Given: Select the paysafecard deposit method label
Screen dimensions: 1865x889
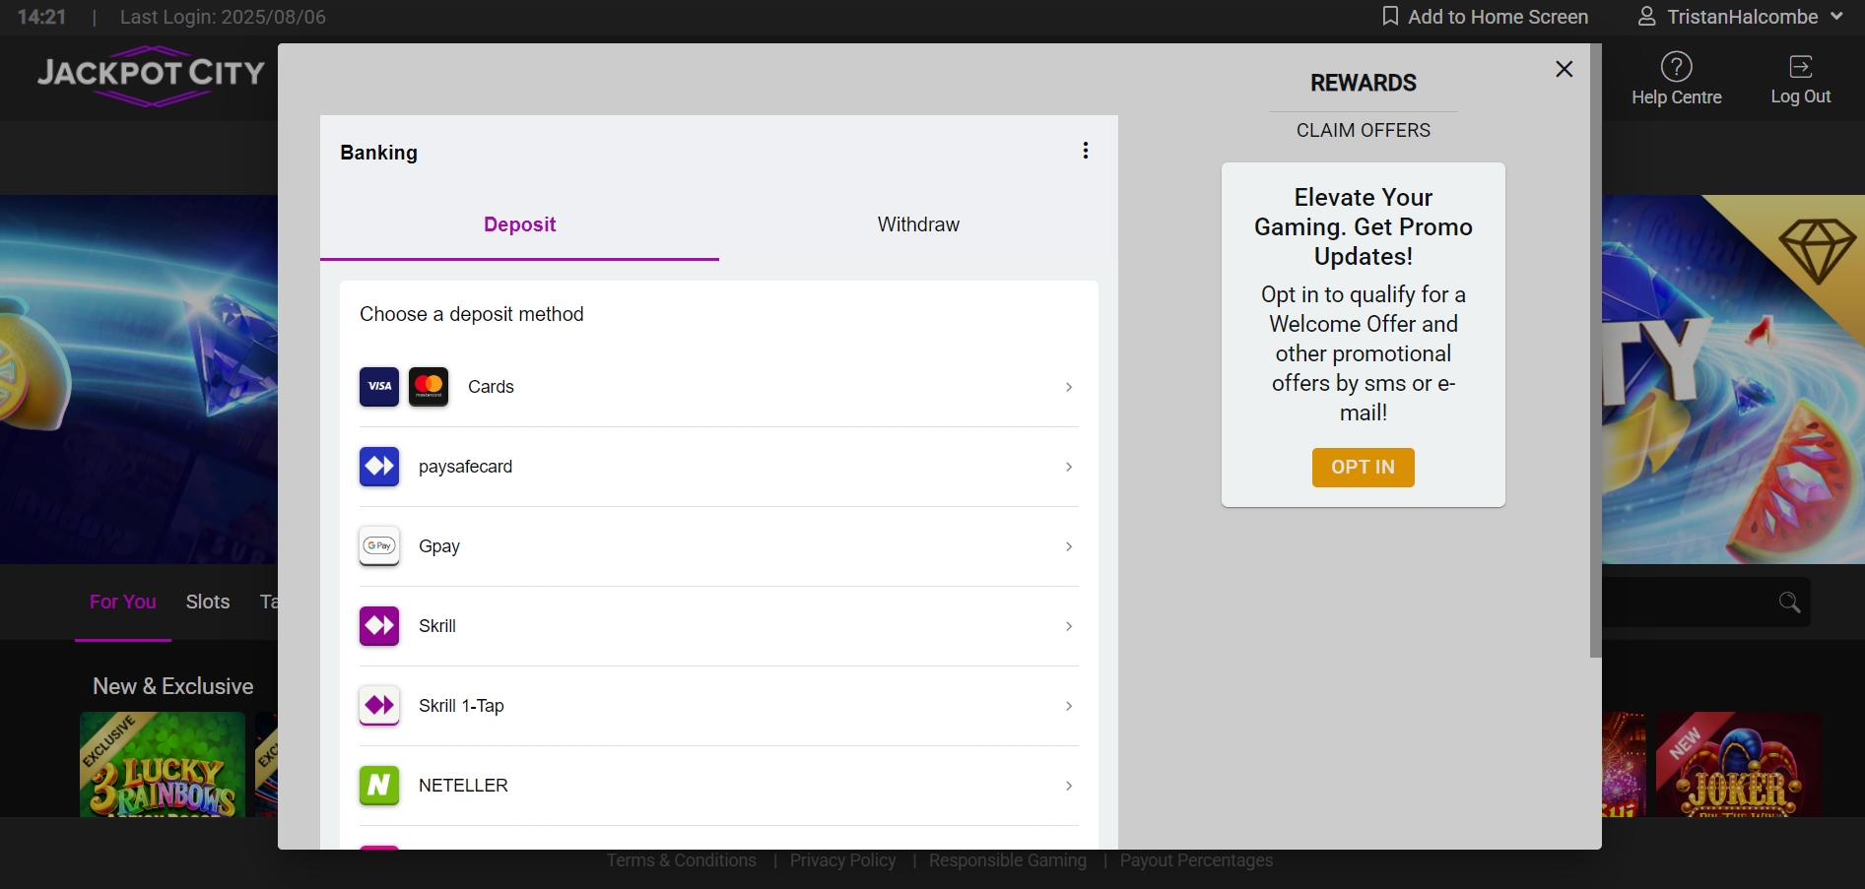Looking at the screenshot, I should (x=465, y=467).
